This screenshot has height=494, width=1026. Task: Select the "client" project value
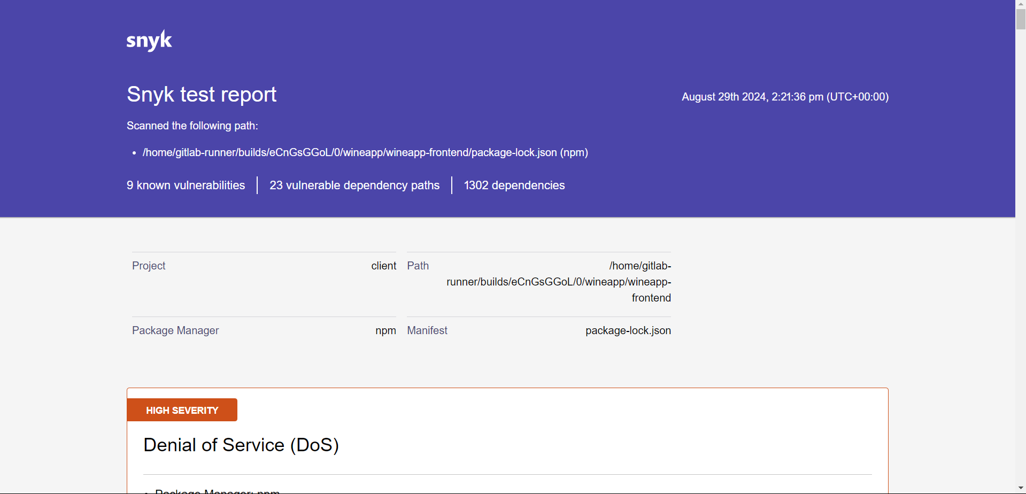coord(384,266)
